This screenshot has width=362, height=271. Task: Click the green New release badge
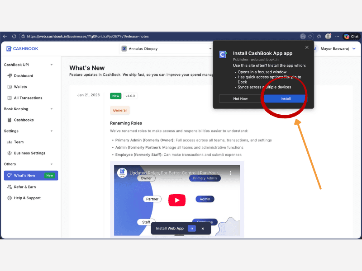pyautogui.click(x=116, y=96)
